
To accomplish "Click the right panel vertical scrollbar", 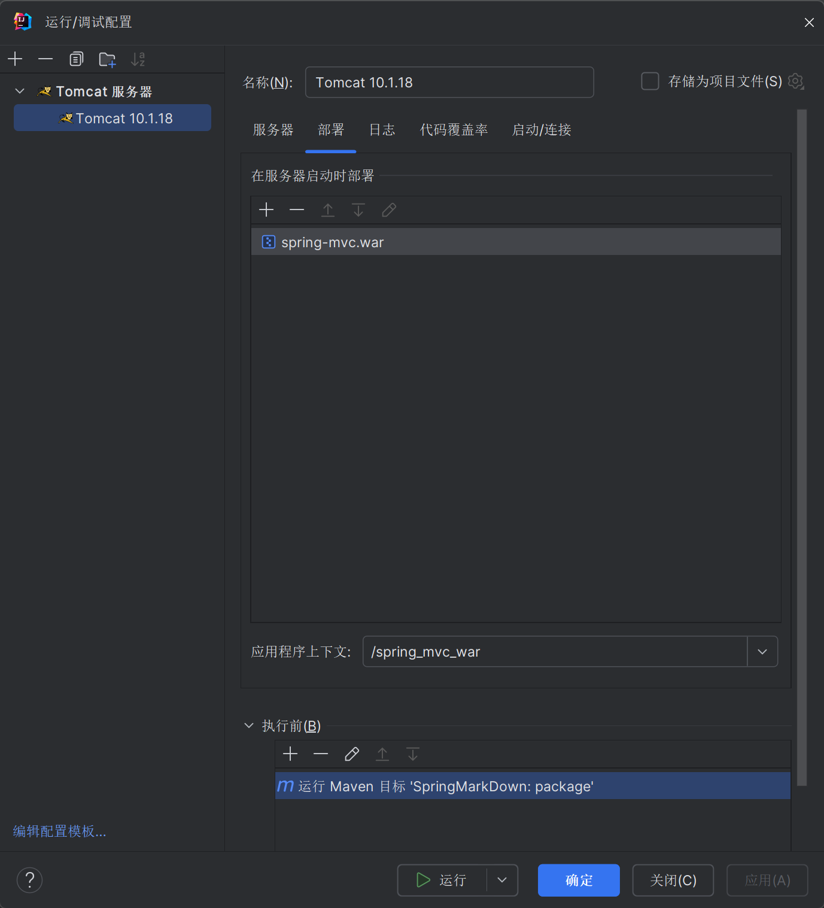I will coord(802,447).
